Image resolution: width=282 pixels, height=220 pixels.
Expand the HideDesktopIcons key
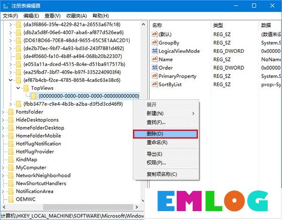3,120
